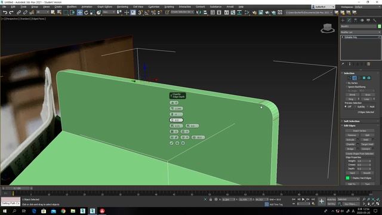Apply the chamfer caddy OK checkmark
Screen dimensions: 382x215
[x=171, y=143]
